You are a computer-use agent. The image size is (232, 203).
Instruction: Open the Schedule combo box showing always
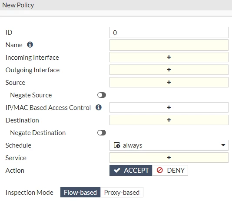click(x=169, y=145)
